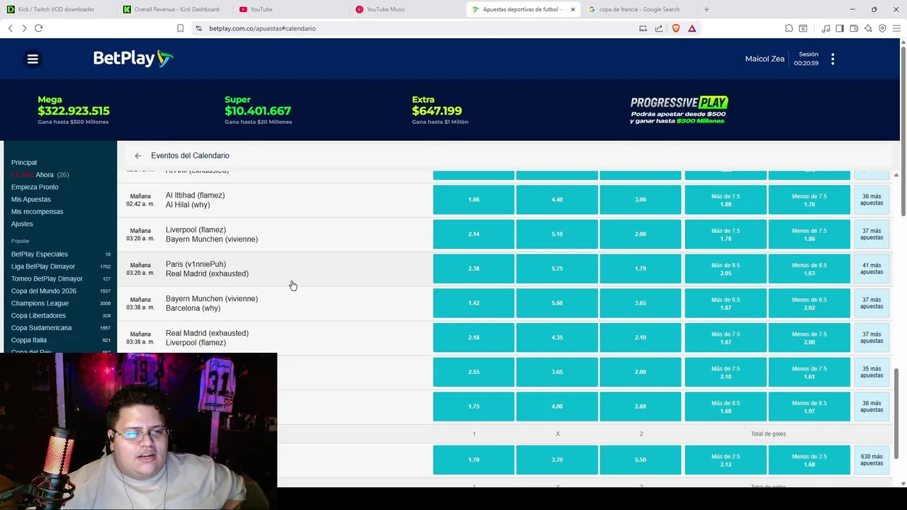
Task: Click the Mega jackpot $322.923.515
Action: 74,110
